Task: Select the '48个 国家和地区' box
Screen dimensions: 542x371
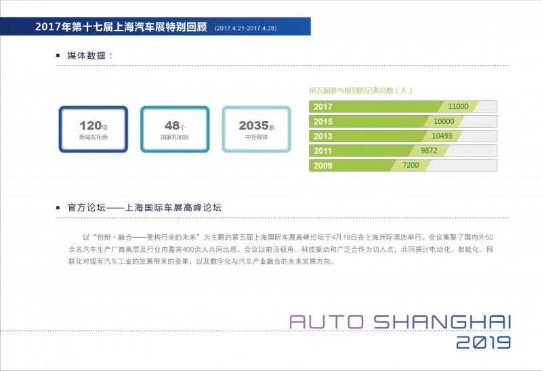Action: pyautogui.click(x=175, y=129)
